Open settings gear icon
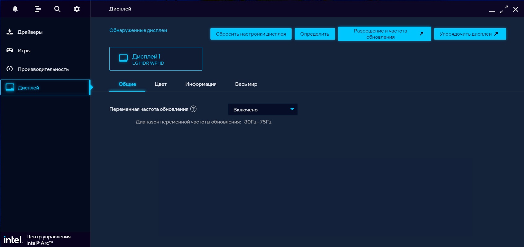 click(77, 9)
